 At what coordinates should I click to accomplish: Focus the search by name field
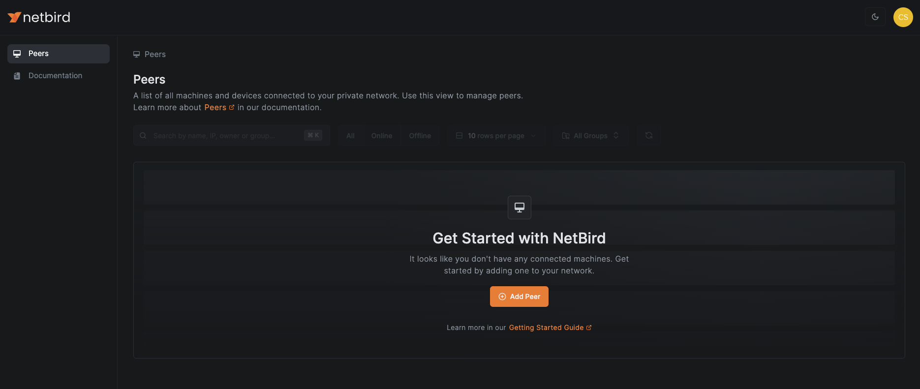(x=231, y=135)
